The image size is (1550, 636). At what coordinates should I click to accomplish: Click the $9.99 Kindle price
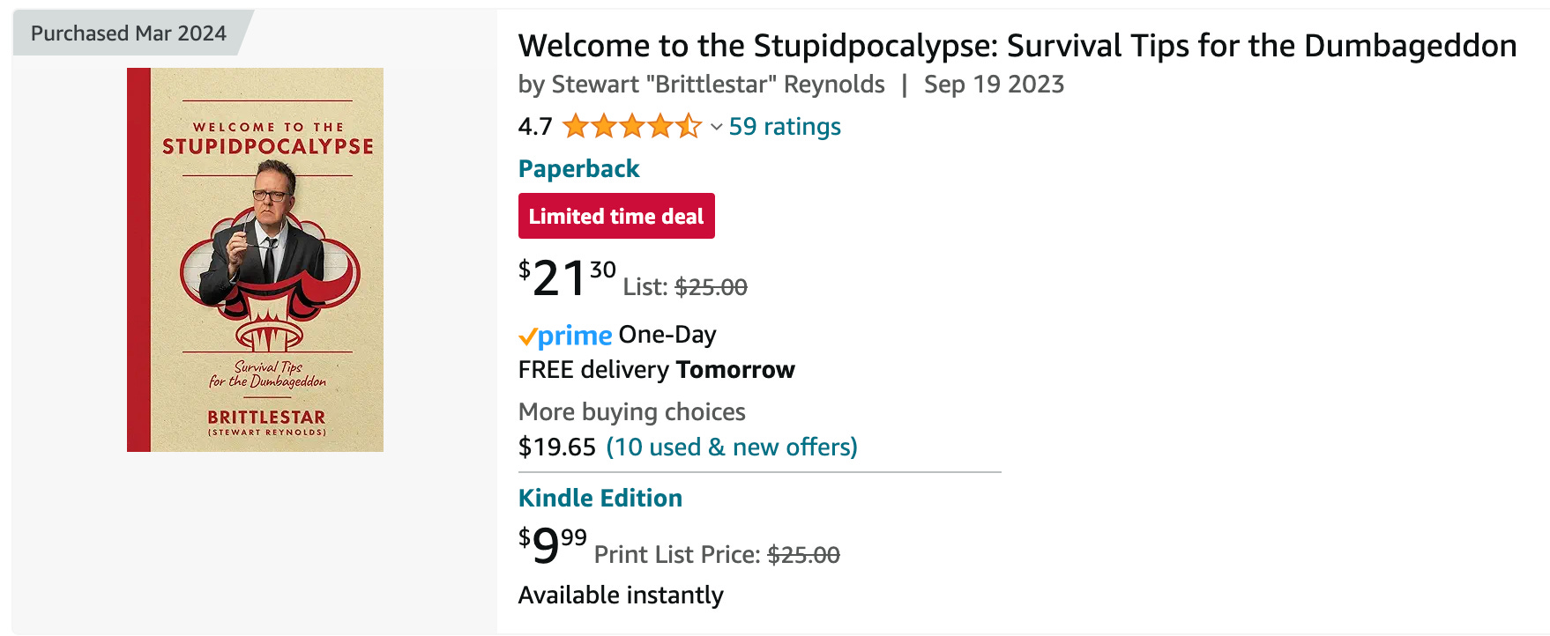point(553,544)
